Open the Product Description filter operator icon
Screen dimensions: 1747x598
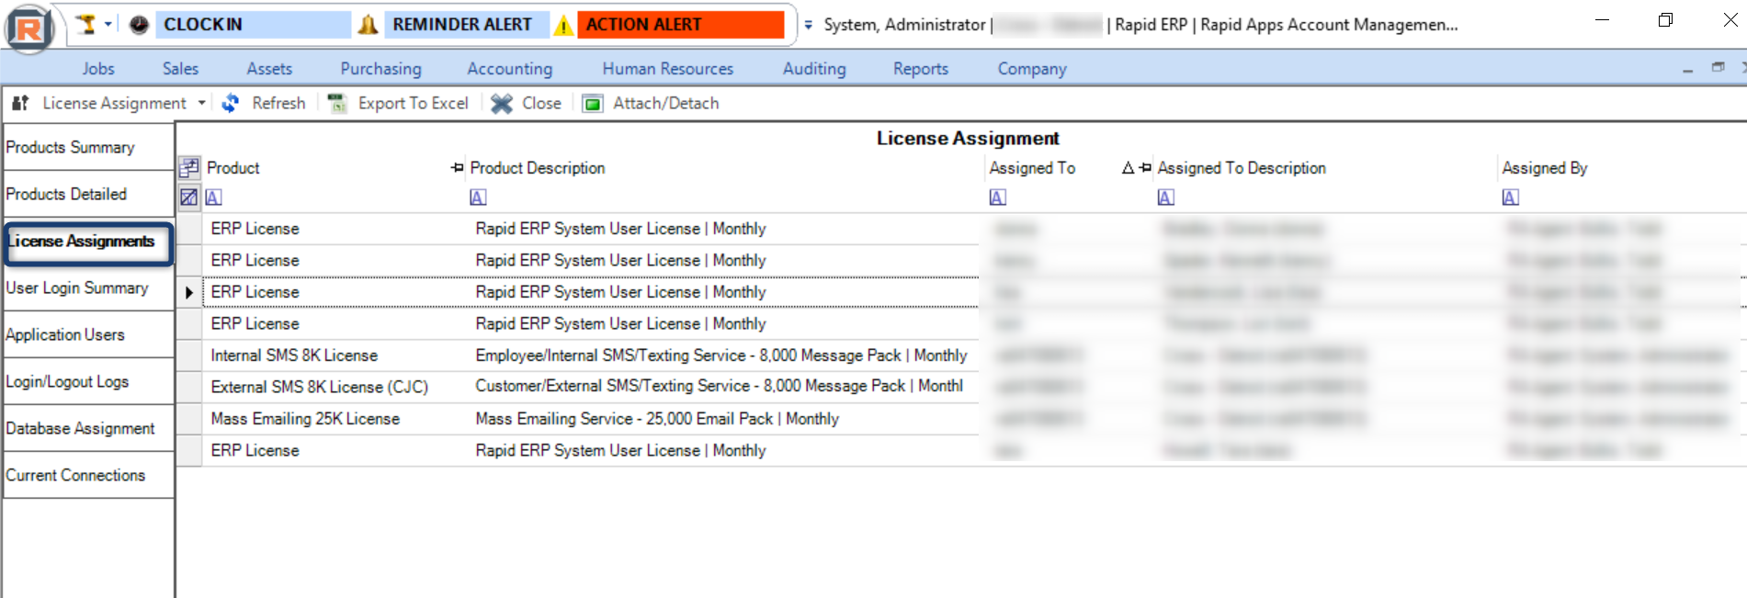coord(478,197)
